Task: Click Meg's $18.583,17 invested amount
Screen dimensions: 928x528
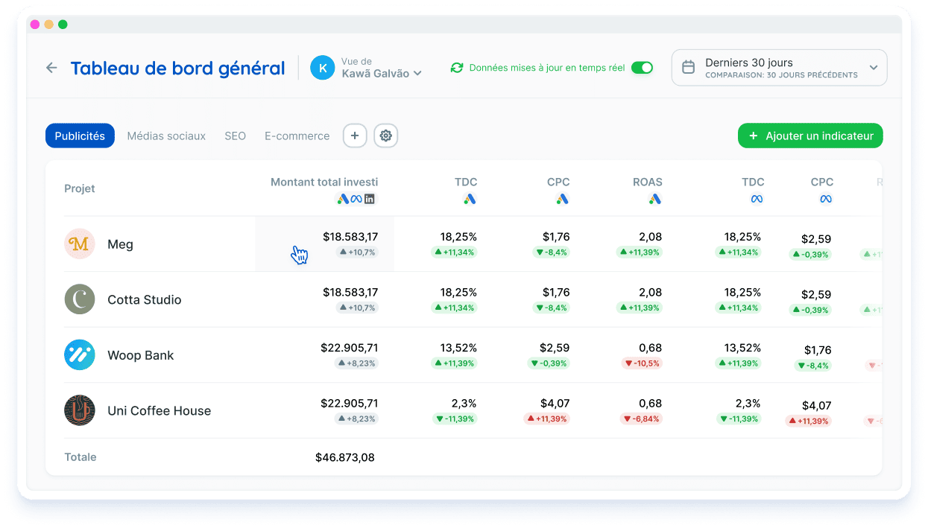Action: coord(350,237)
